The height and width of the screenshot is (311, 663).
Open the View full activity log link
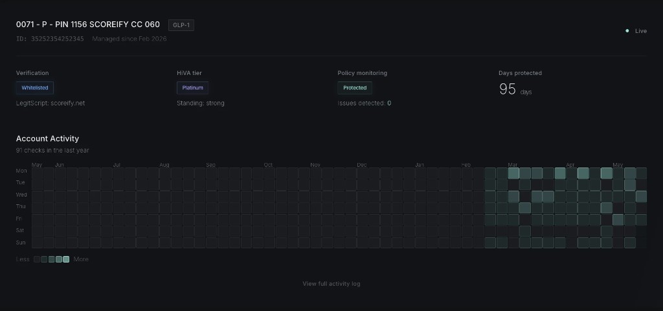click(x=331, y=284)
